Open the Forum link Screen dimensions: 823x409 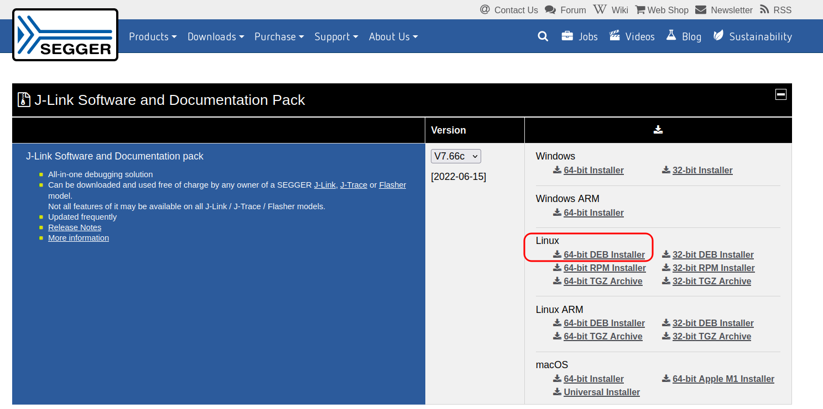[x=573, y=10]
